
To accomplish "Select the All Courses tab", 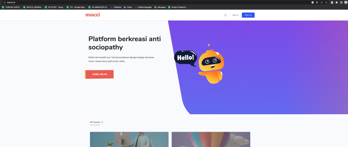I will [x=95, y=122].
